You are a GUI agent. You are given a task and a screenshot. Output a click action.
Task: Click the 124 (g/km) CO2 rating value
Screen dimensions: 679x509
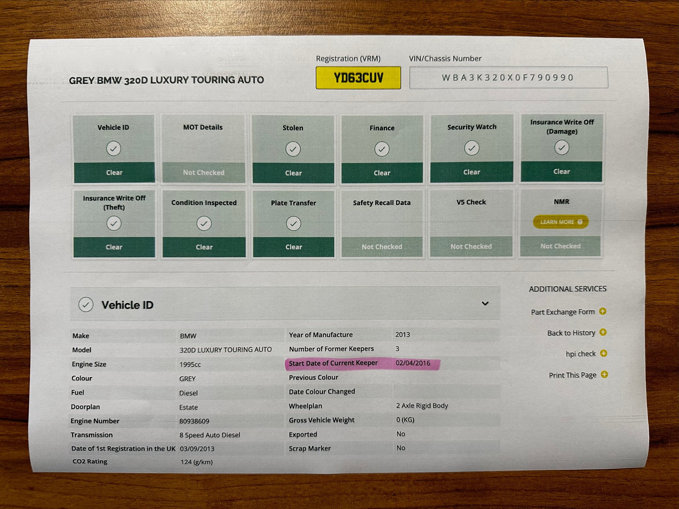197,462
